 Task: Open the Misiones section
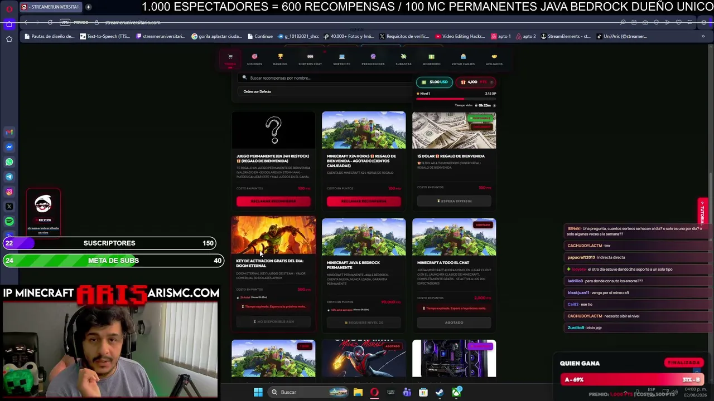pos(254,60)
